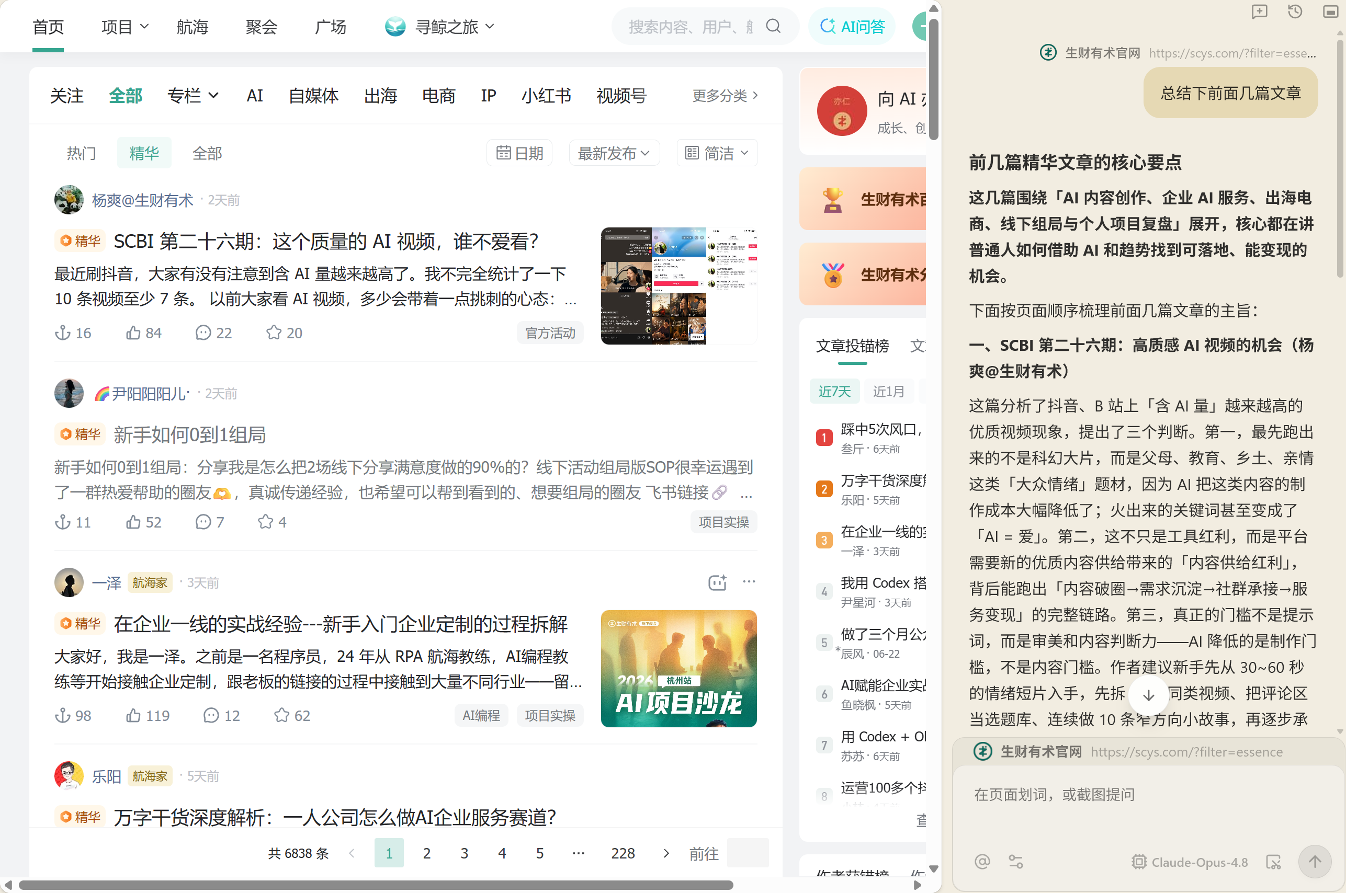1346x893 pixels.
Task: Open 最新发布 sort dropdown
Action: pyautogui.click(x=614, y=153)
